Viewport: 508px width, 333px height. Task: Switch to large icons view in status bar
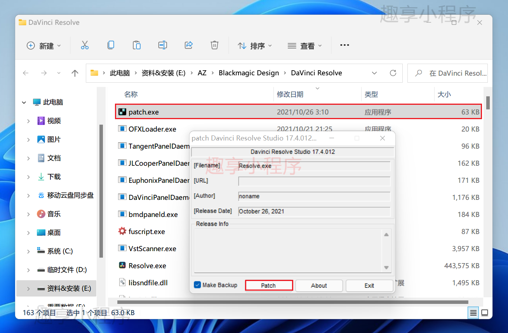[x=485, y=312]
